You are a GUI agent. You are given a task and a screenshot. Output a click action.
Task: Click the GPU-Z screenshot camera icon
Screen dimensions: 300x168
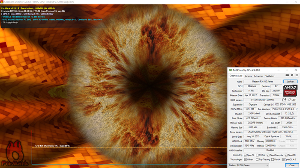(x=287, y=75)
